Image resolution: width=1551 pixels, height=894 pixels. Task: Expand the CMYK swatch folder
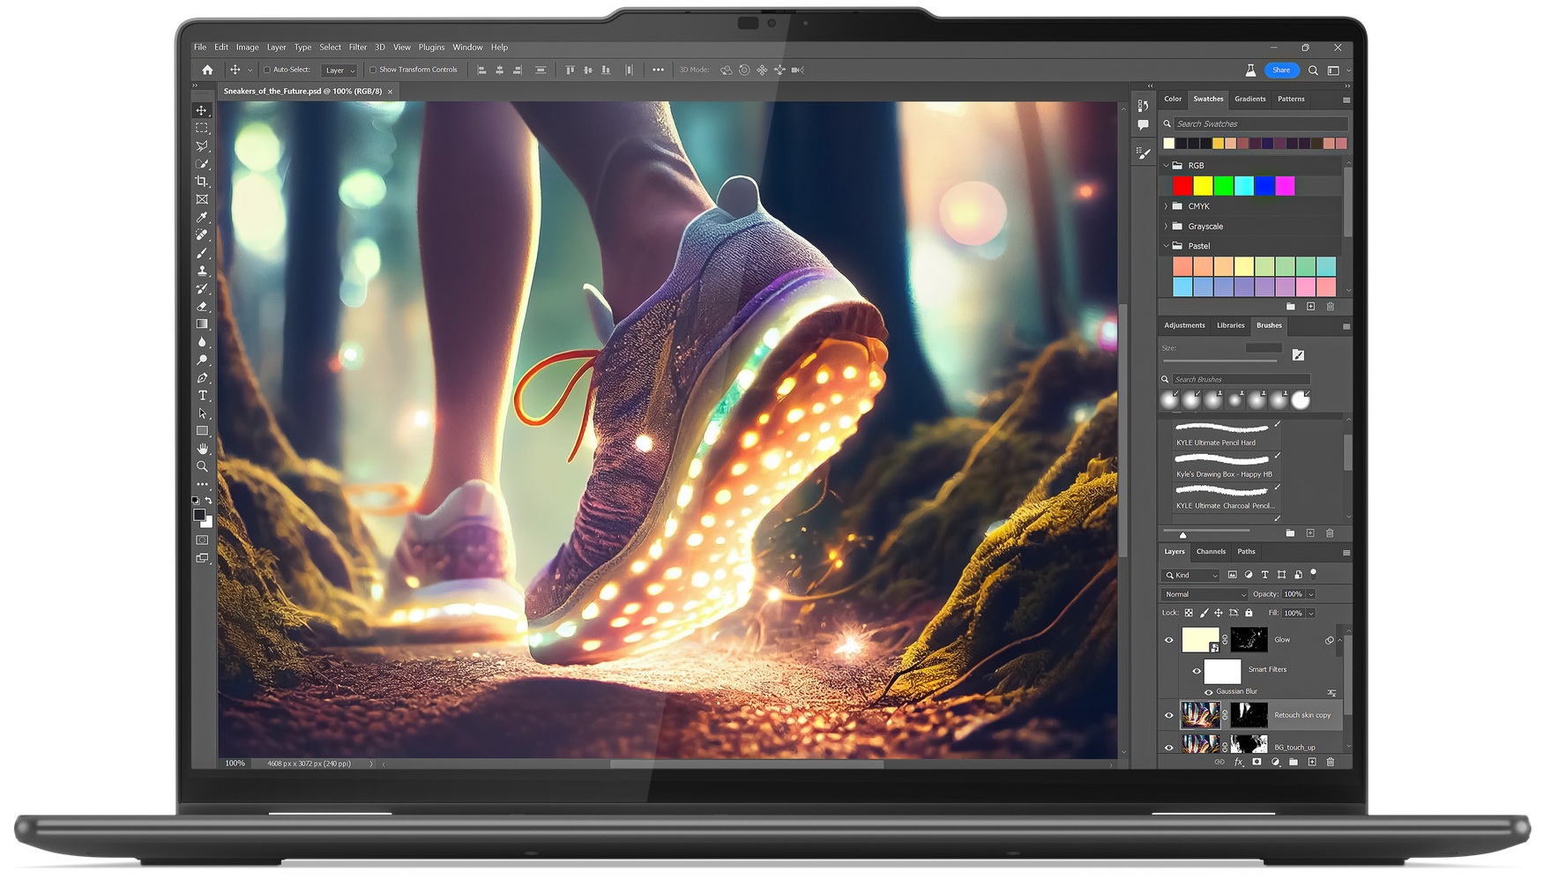point(1166,206)
